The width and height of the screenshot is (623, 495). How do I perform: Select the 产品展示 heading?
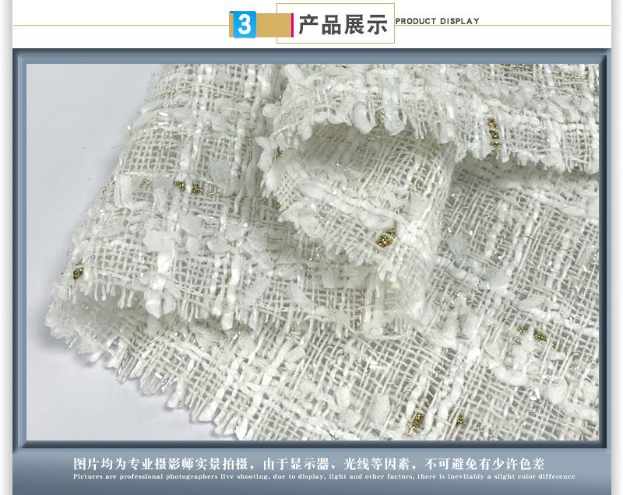coord(343,25)
